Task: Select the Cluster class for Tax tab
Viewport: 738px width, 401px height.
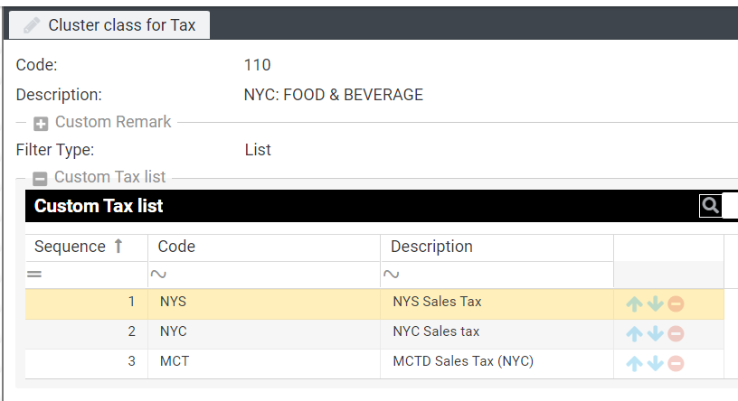Action: pos(109,25)
